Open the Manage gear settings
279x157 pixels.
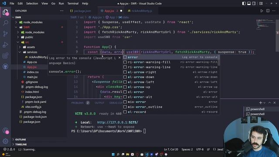[5, 141]
